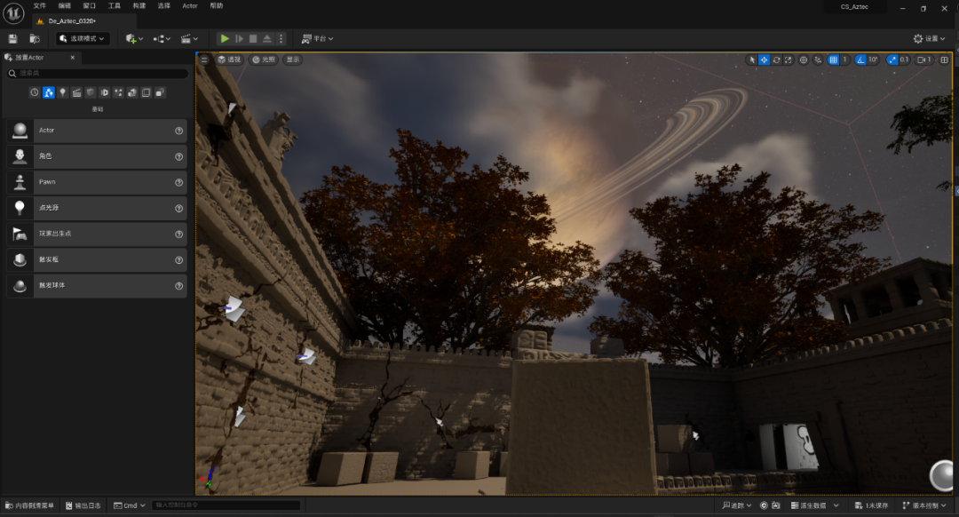Open the 构建 menu
Viewport: 959px width, 517px height.
[x=139, y=5]
